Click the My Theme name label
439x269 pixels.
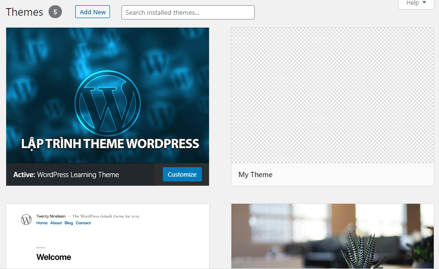[255, 175]
